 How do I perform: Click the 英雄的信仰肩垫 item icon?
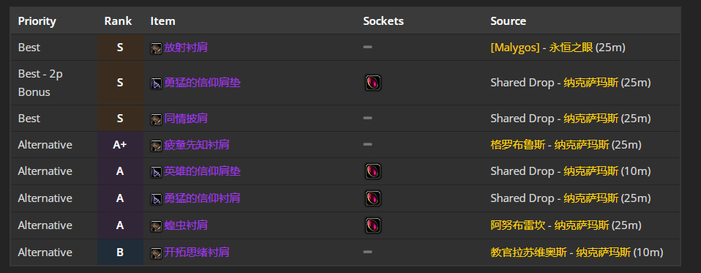[156, 171]
